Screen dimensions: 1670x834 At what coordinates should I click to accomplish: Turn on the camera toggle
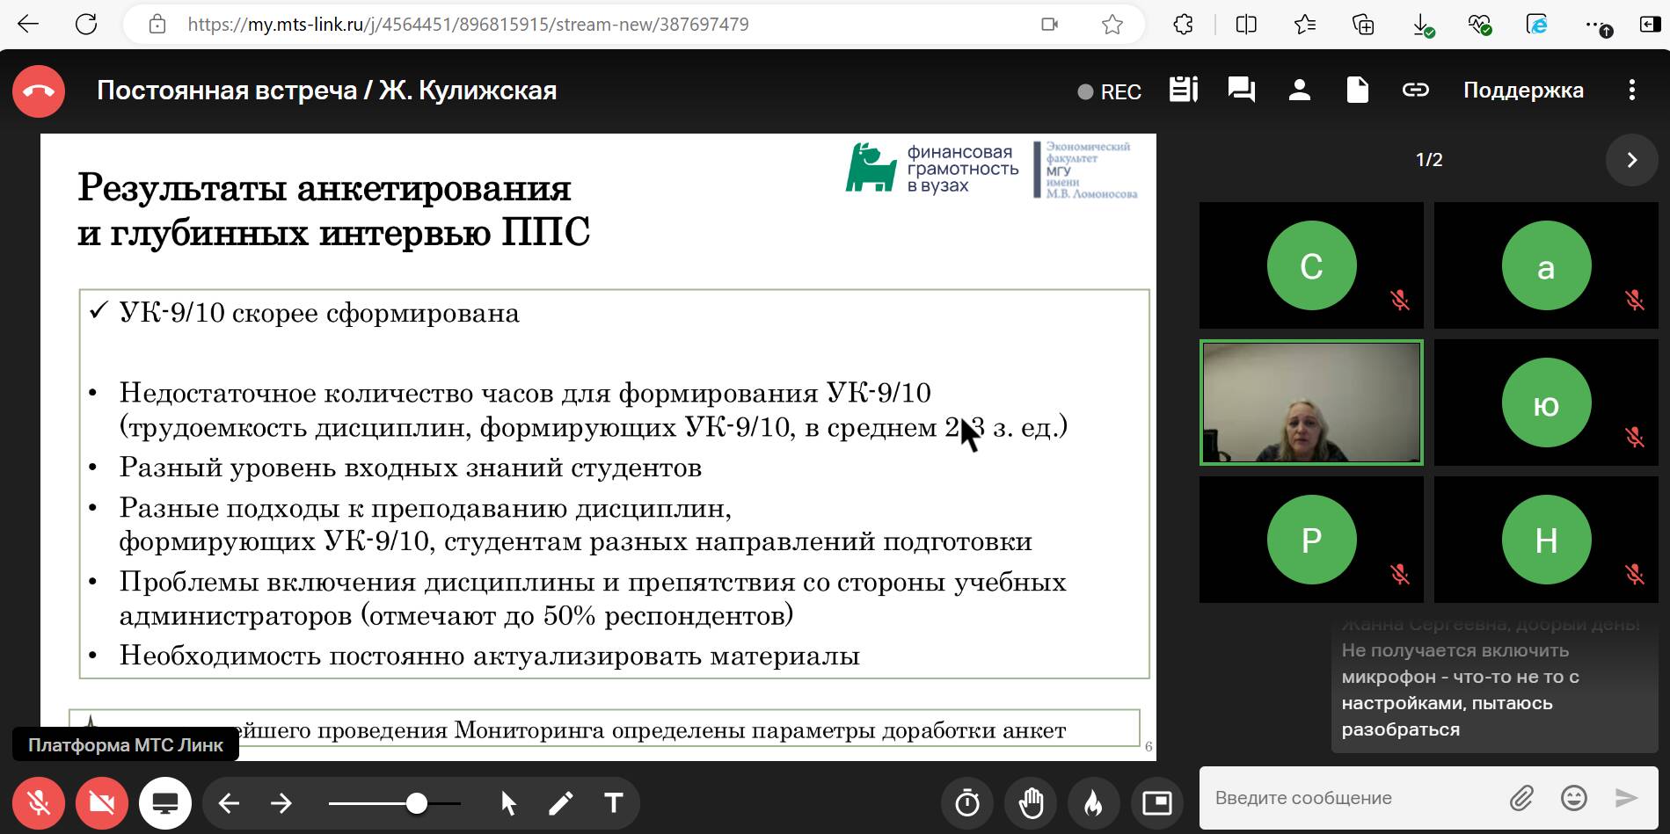102,803
